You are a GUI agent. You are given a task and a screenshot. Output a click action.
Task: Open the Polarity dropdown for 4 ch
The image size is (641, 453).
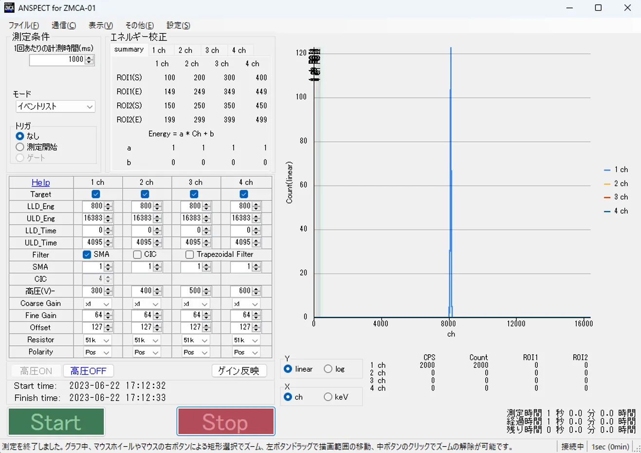246,352
